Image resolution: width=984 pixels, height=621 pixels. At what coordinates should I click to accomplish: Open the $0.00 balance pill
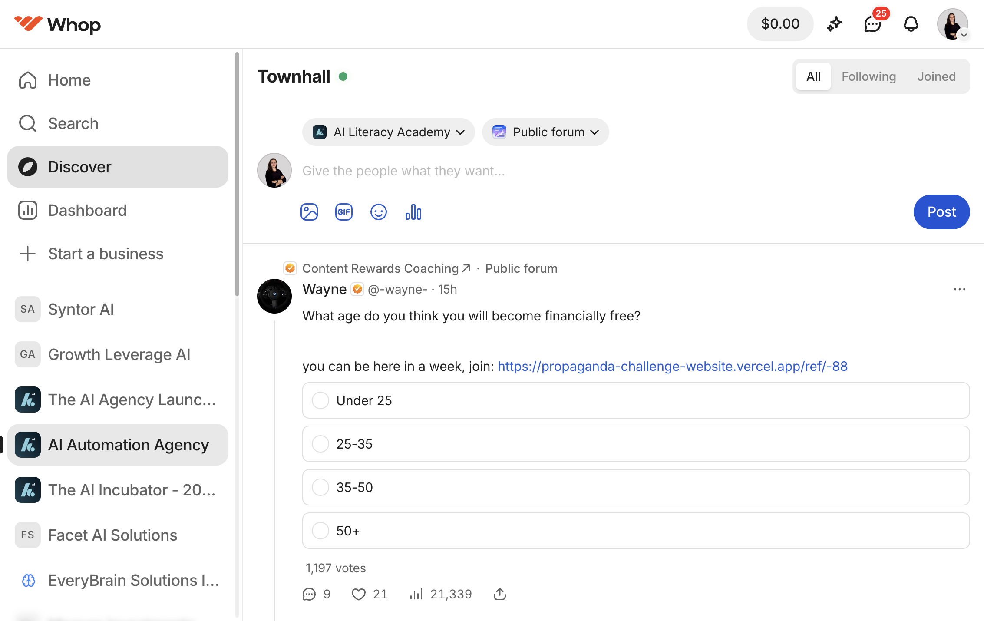780,24
